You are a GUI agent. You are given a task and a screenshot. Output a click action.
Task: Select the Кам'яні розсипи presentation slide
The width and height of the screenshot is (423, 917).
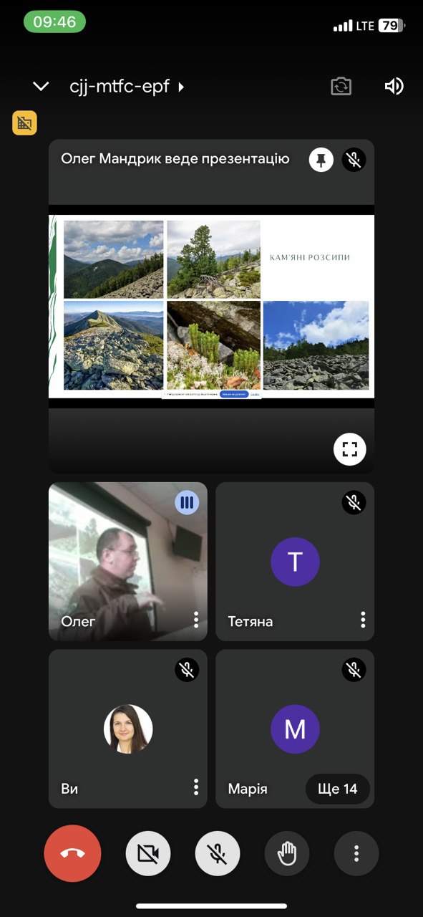coord(211,306)
